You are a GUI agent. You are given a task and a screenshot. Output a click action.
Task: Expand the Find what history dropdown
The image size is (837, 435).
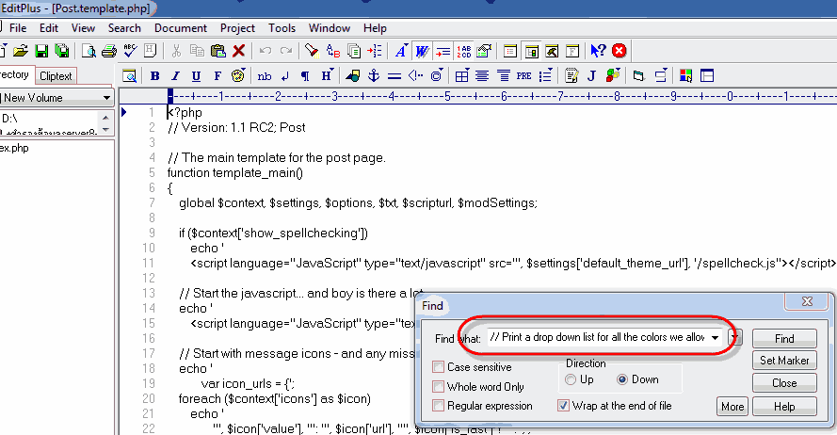pyautogui.click(x=715, y=337)
